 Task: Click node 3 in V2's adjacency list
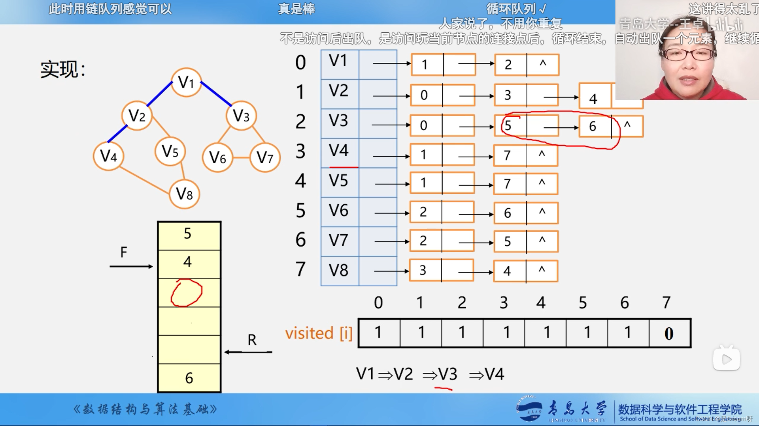click(x=526, y=95)
